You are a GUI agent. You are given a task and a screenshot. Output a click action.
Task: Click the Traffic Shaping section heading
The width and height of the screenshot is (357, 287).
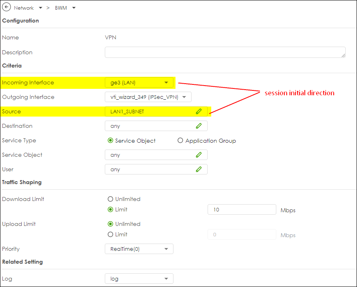pos(22,182)
